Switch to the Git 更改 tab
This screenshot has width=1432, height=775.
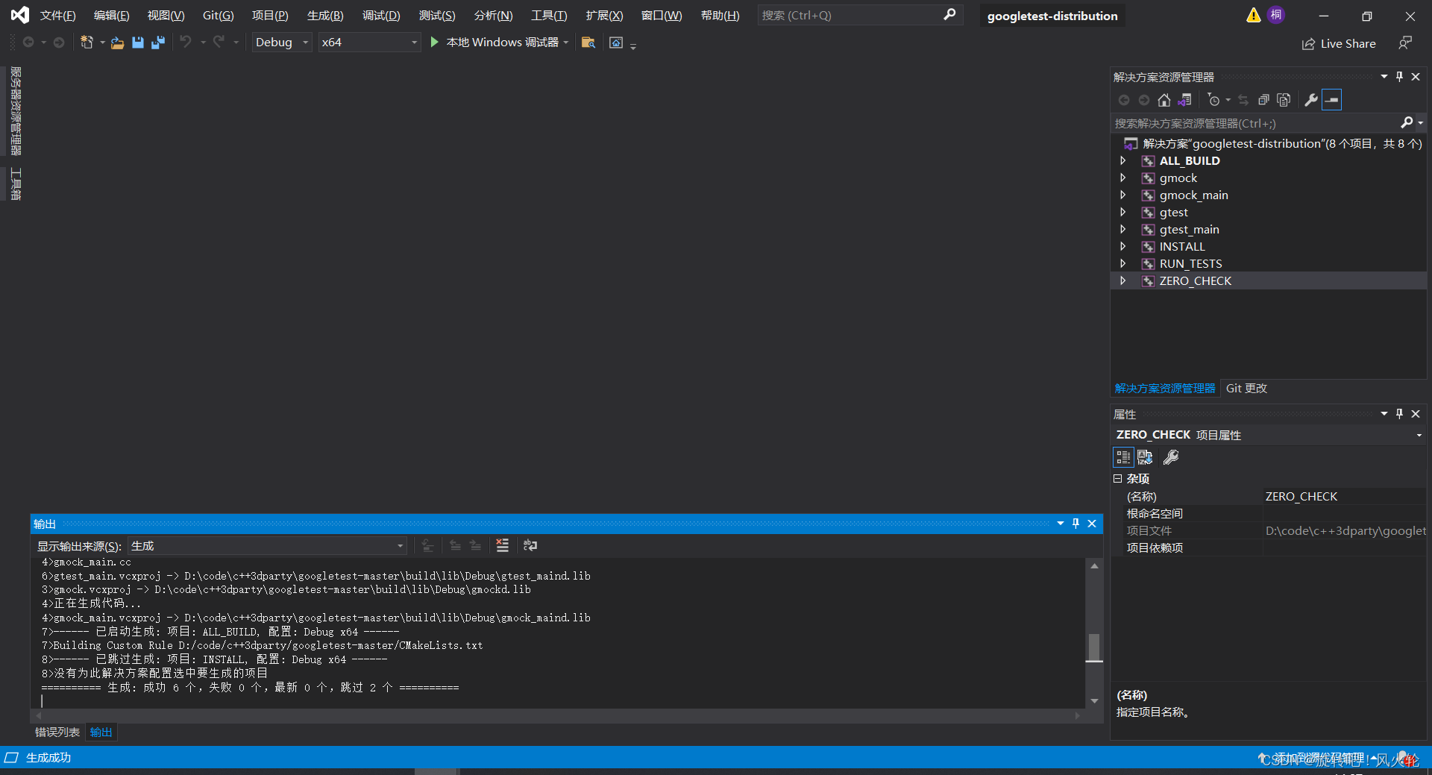[x=1246, y=388]
